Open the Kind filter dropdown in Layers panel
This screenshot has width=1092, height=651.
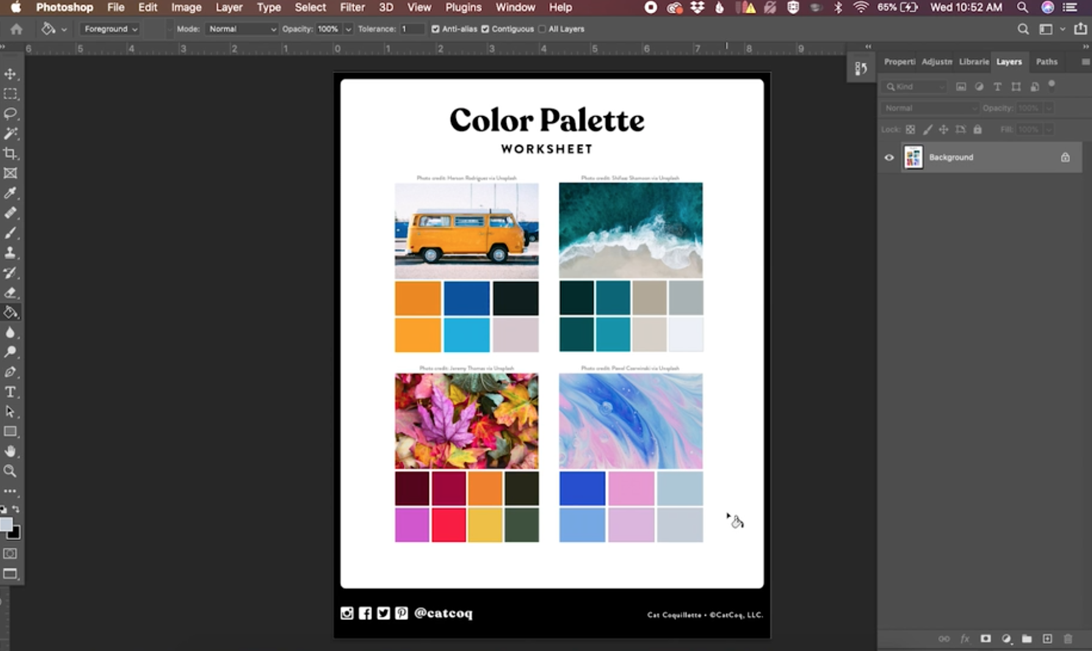[x=914, y=87]
